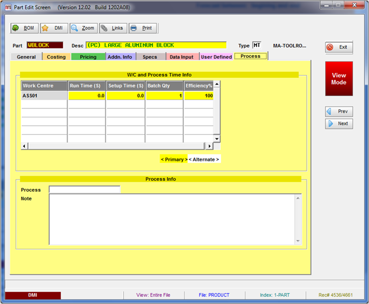Click the Index: 1-PART status entry
Image resolution: width=369 pixels, height=304 pixels.
275,295
